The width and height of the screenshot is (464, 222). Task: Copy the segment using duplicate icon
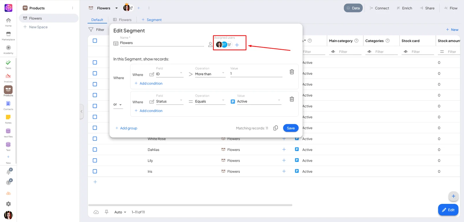pyautogui.click(x=276, y=128)
